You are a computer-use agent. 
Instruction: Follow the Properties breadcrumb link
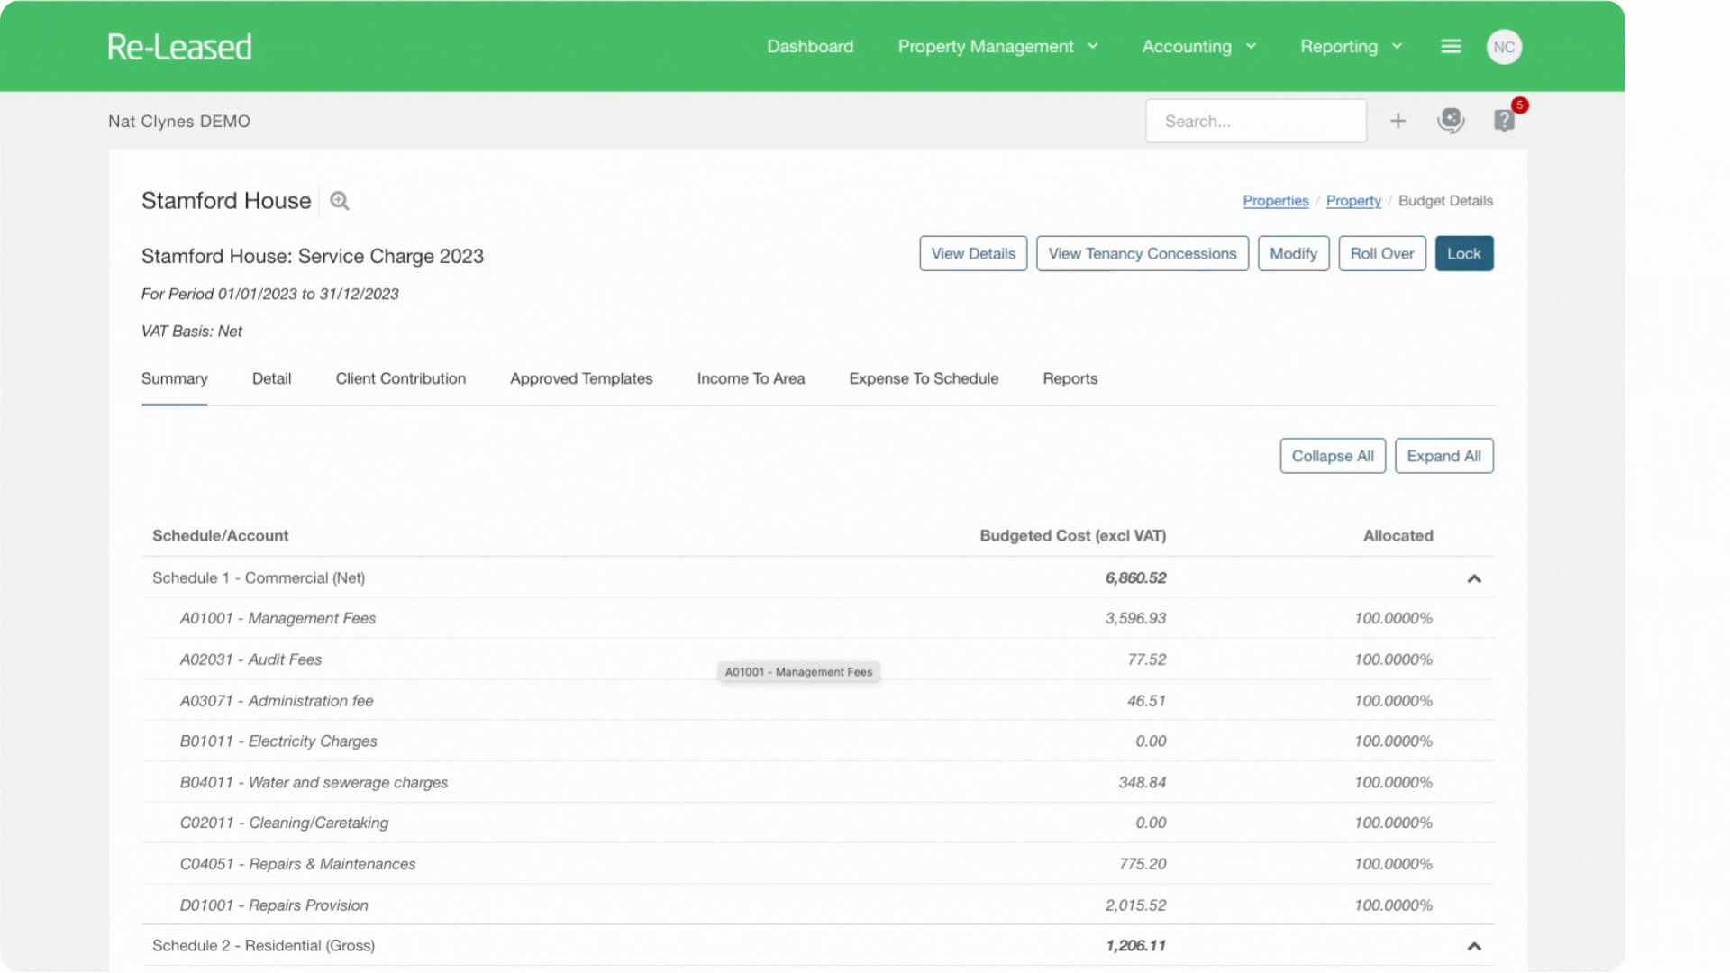(1275, 201)
